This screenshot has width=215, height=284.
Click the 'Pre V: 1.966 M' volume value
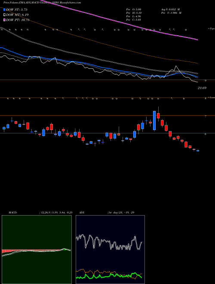coord(171,13)
